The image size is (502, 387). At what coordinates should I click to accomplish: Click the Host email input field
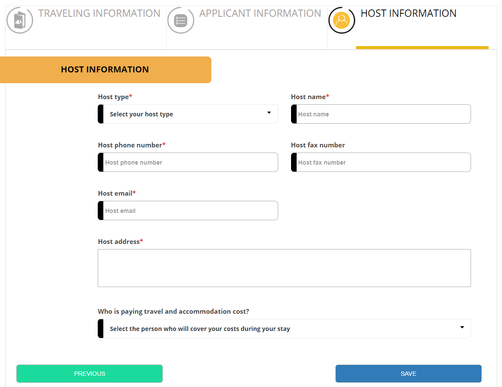(188, 210)
